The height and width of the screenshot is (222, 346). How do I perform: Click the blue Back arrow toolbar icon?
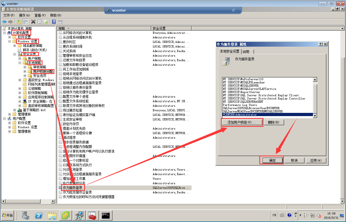click(4, 22)
